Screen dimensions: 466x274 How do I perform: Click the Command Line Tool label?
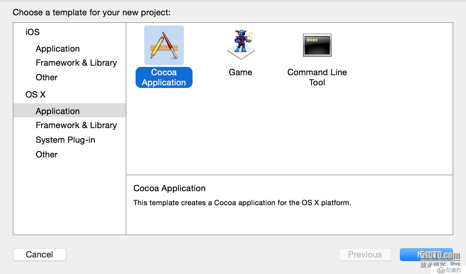click(317, 77)
